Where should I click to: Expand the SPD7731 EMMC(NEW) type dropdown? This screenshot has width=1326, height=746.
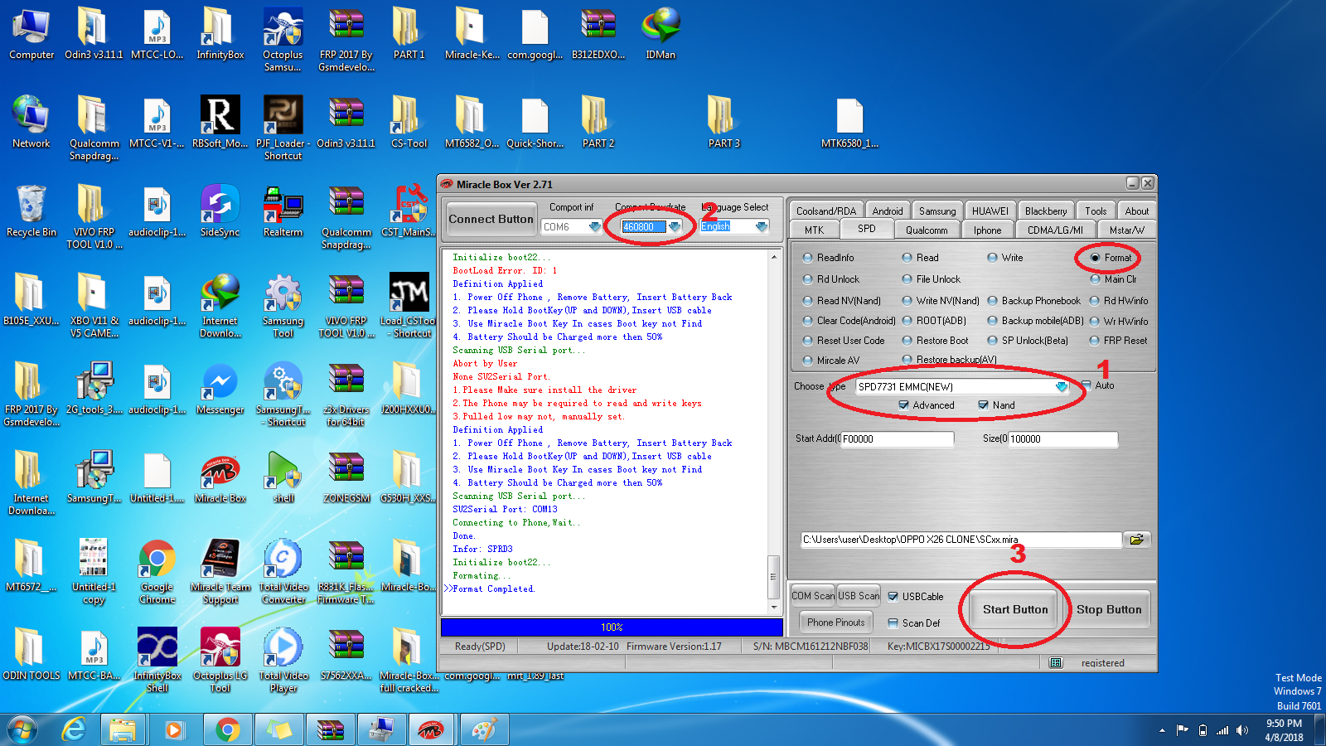(x=1061, y=386)
